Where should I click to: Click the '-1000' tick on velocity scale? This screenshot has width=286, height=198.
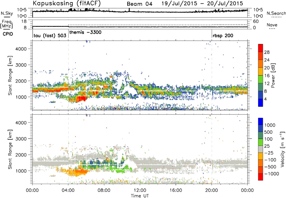[x=272, y=174]
